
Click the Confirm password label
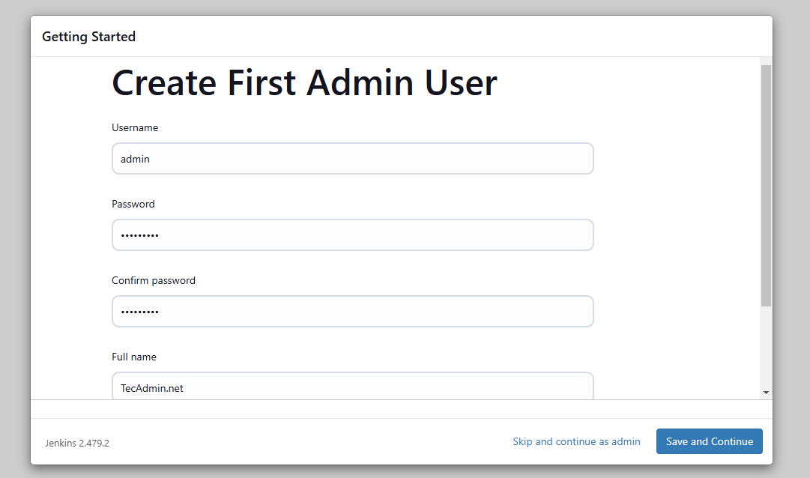154,281
